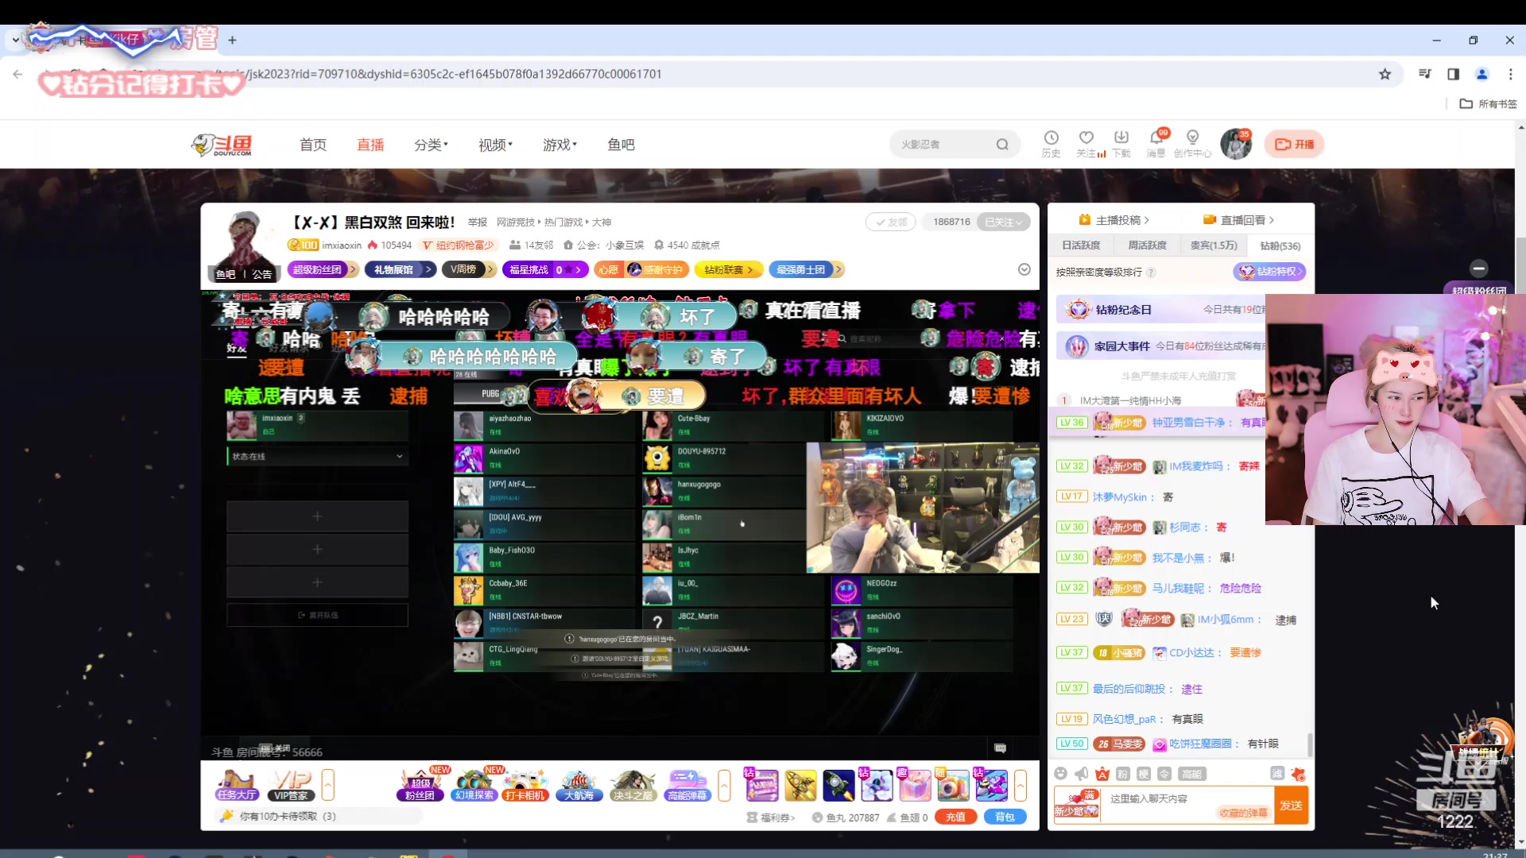Image resolution: width=1526 pixels, height=858 pixels.
Task: Collapse the floating panel with minus button
Action: tap(1479, 269)
